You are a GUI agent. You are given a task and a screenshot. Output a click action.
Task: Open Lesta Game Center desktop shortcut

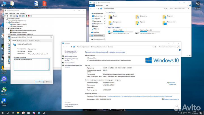[4, 102]
